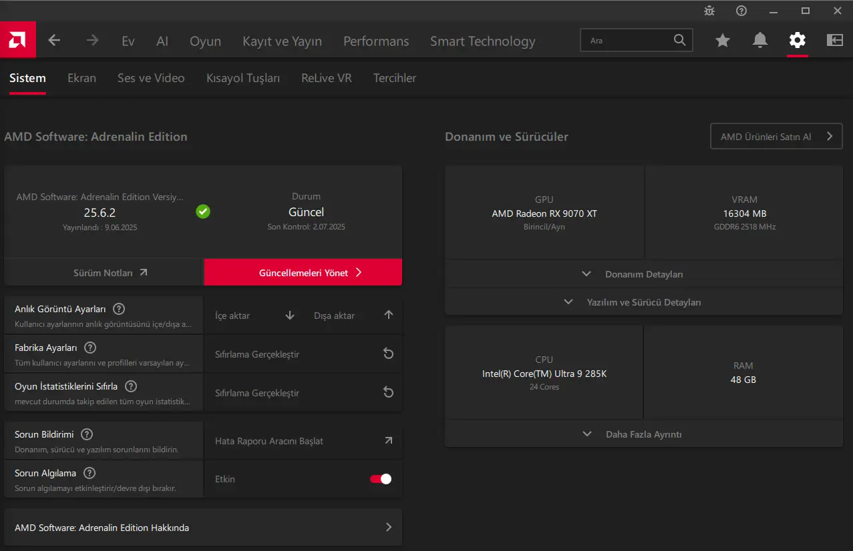Click Dışa aktar text
This screenshot has width=853, height=551.
click(335, 316)
